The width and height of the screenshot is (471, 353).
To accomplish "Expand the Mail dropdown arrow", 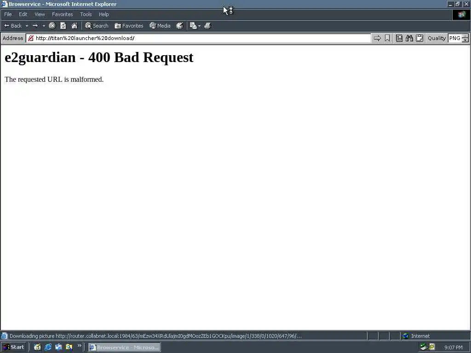I will click(x=200, y=26).
